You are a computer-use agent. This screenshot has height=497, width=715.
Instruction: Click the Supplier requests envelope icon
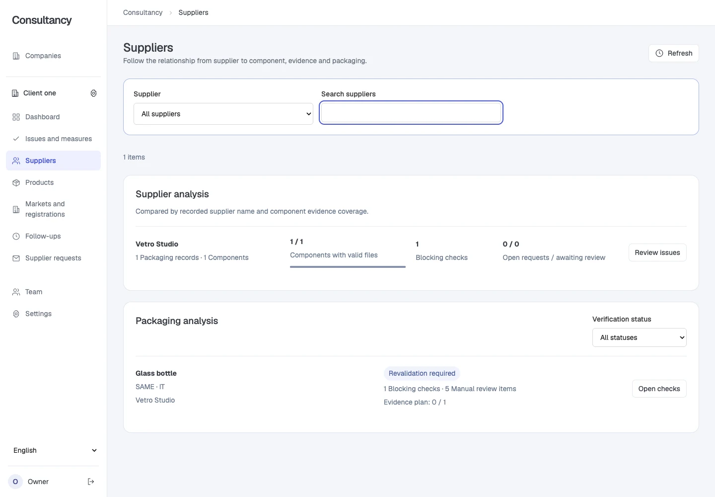(16, 258)
